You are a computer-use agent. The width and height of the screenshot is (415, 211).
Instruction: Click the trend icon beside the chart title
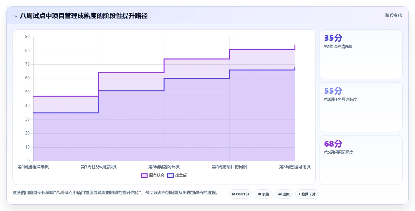15,16
